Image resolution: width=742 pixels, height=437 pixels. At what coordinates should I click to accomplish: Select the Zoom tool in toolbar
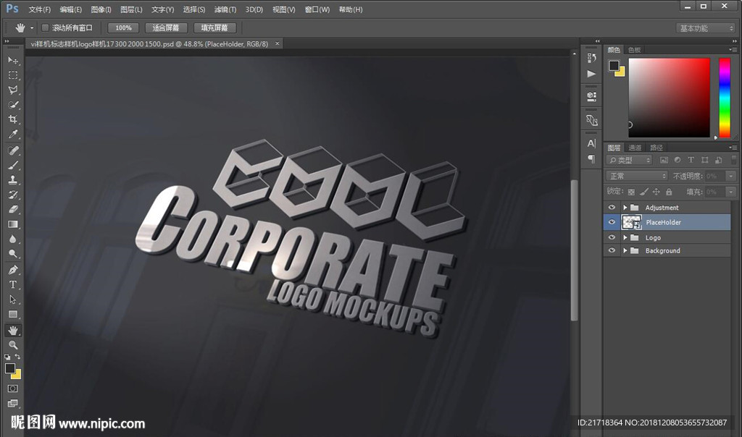[12, 345]
